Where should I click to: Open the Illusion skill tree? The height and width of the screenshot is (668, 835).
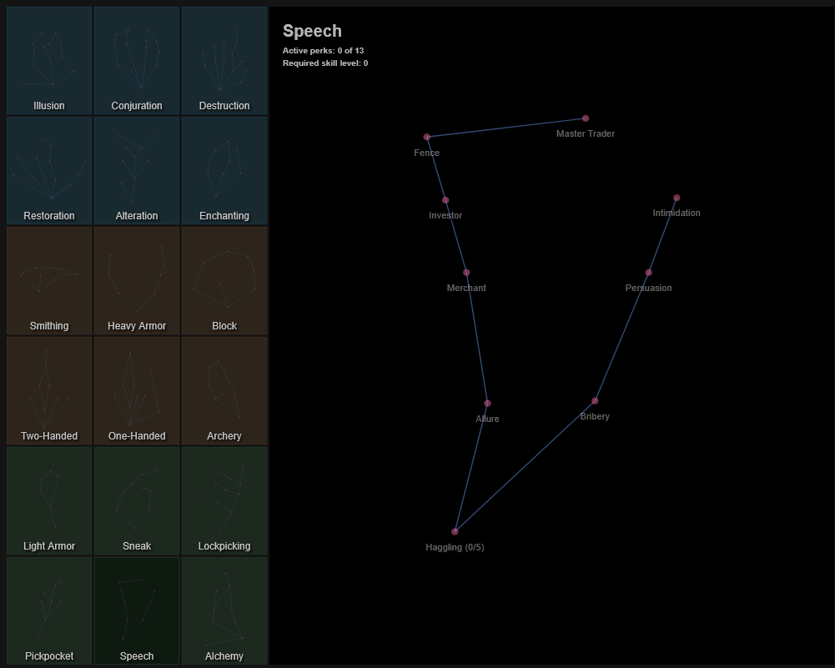[49, 60]
